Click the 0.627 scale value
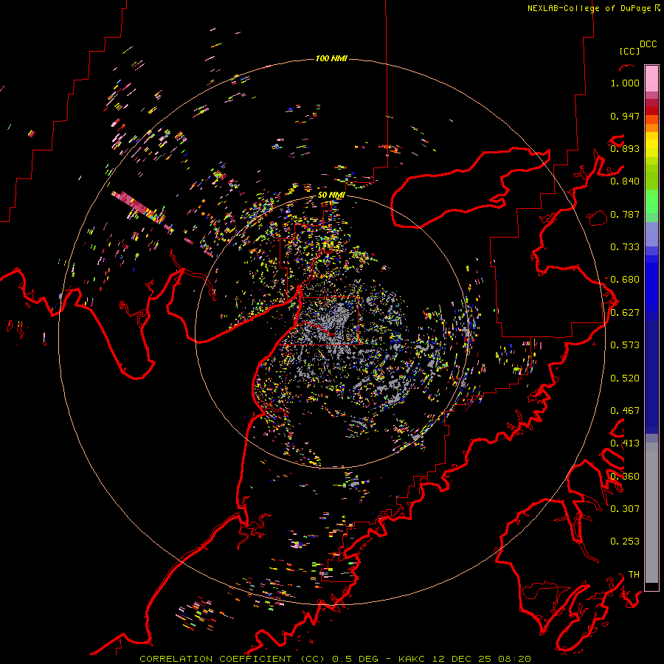The height and width of the screenshot is (664, 664). (625, 313)
